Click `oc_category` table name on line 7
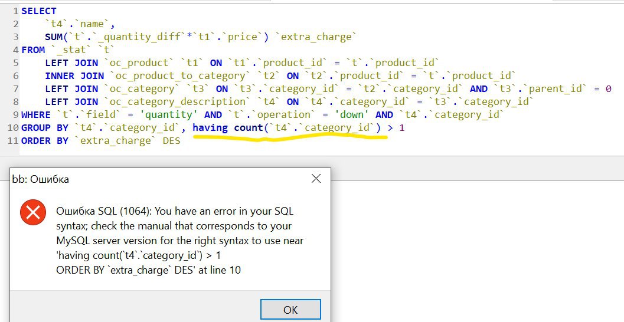The width and height of the screenshot is (624, 322). point(142,89)
